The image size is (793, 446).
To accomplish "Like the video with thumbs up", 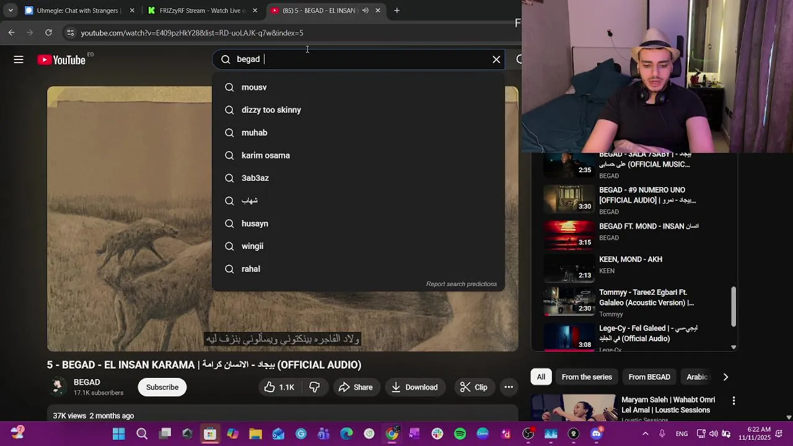I will coord(279,387).
